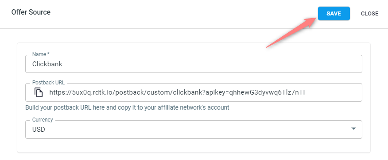Screen dimensions: 388x160
Task: Expand Currency using the down arrow
Action: pos(353,129)
